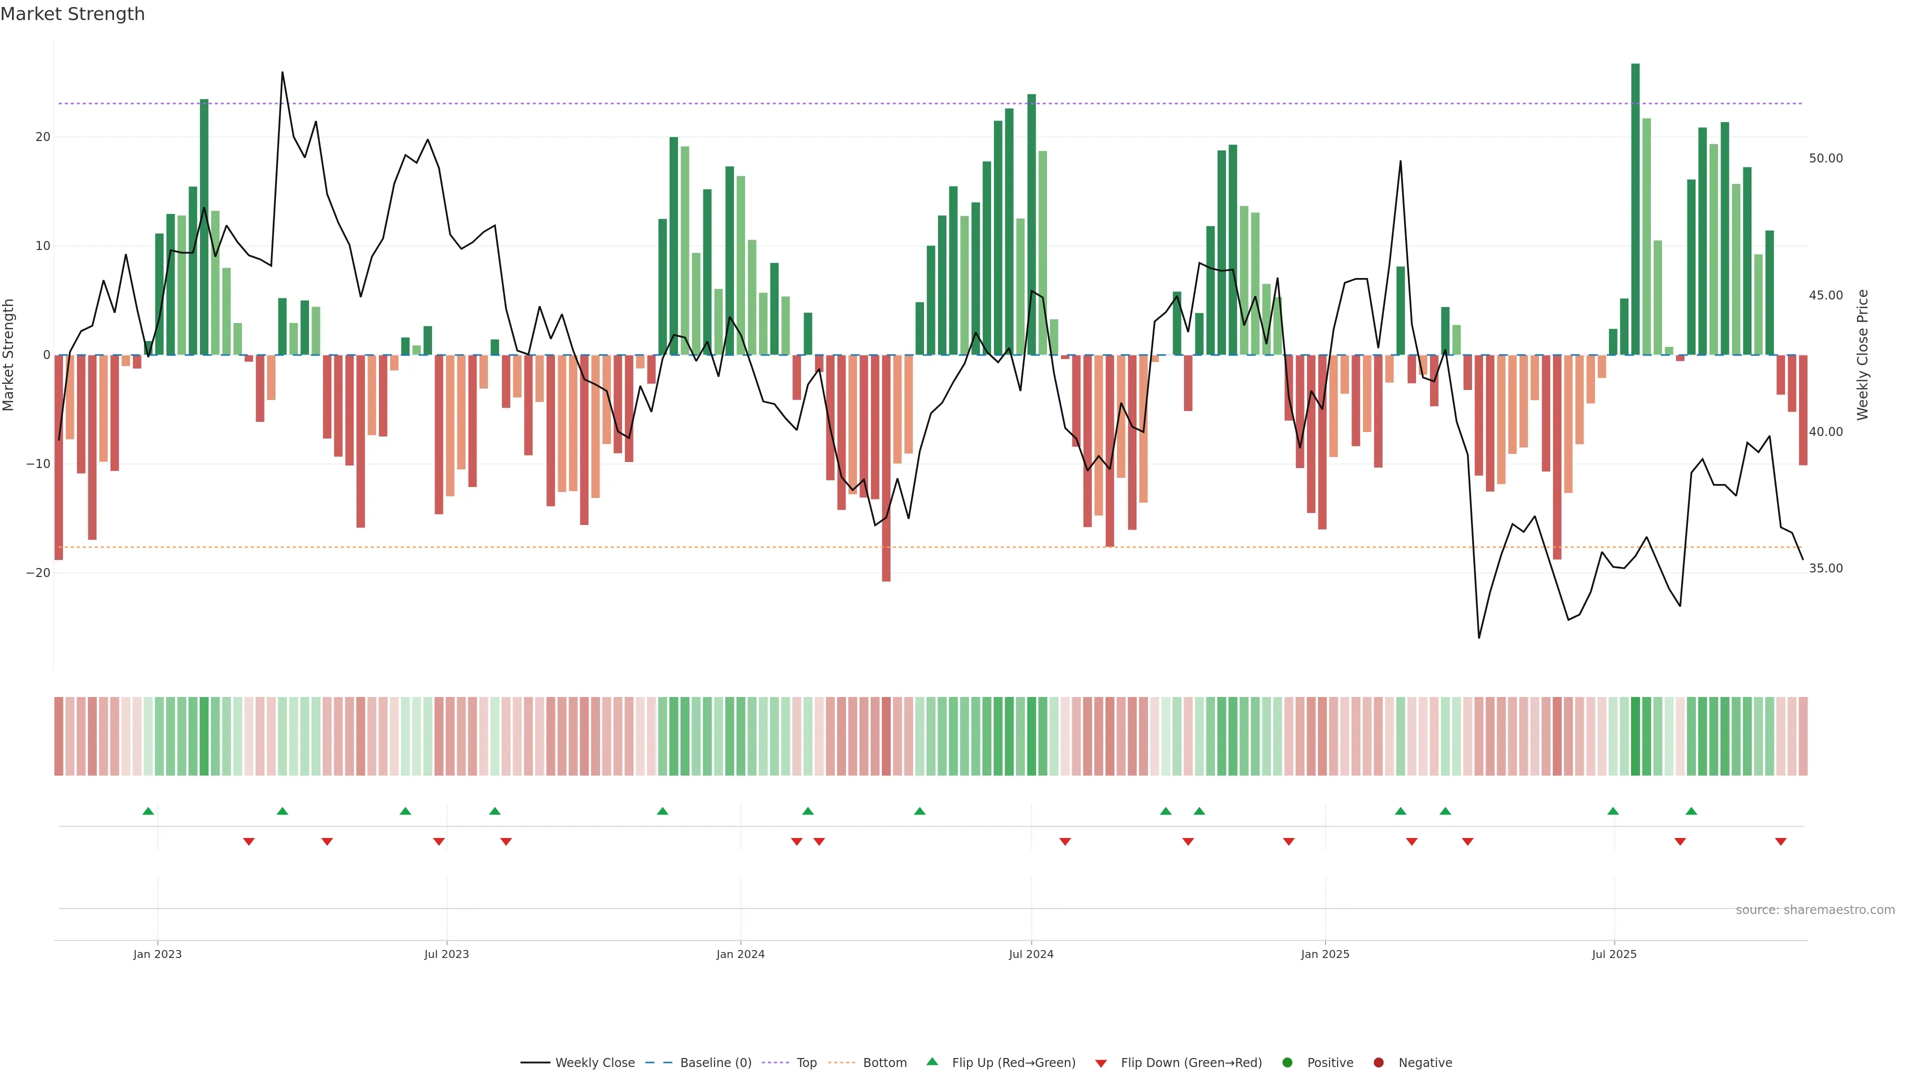The height and width of the screenshot is (1080, 1920).
Task: Click the darkest green heatmap cell in July 2025
Action: click(x=1635, y=736)
